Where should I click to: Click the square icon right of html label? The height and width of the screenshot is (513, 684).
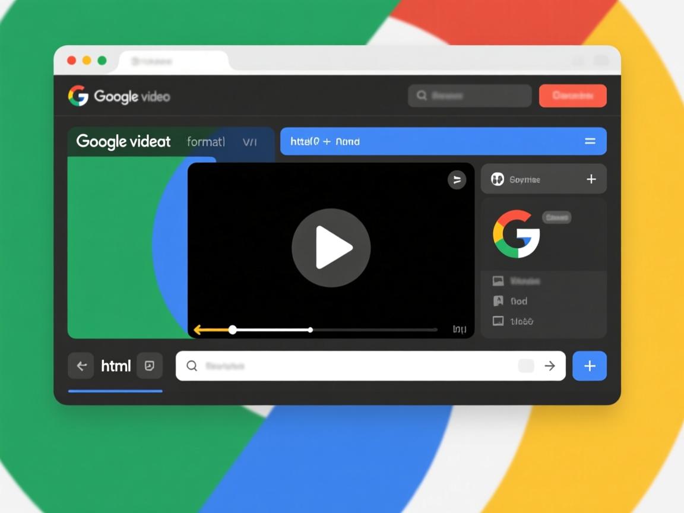click(150, 366)
